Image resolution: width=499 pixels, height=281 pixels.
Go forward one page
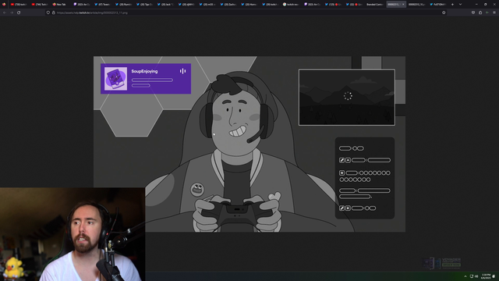coord(12,12)
